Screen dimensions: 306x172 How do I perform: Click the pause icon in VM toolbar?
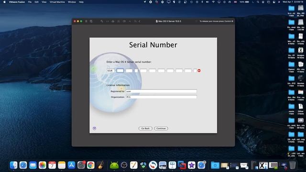(x=86, y=21)
